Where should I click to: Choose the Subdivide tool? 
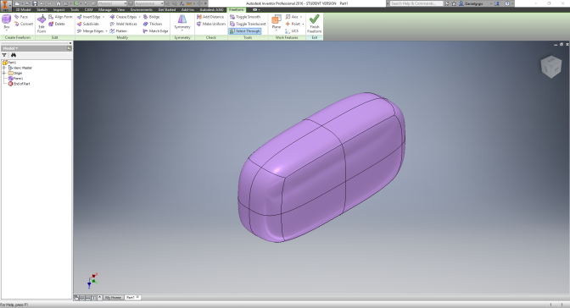88,24
